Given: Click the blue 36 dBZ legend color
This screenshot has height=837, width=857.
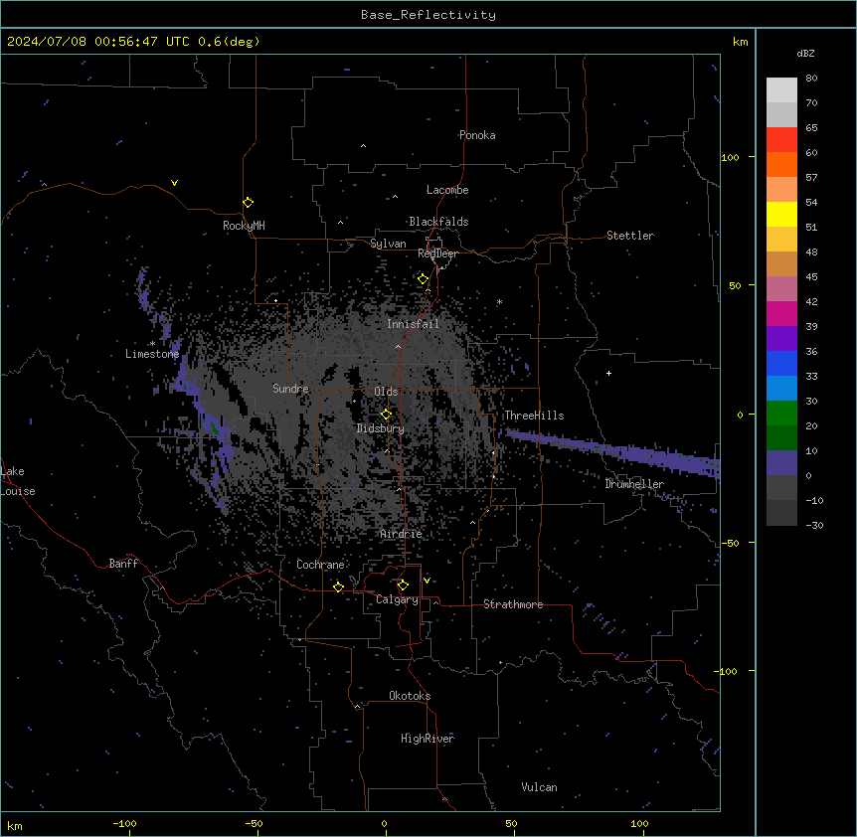Looking at the screenshot, I should pos(781,363).
